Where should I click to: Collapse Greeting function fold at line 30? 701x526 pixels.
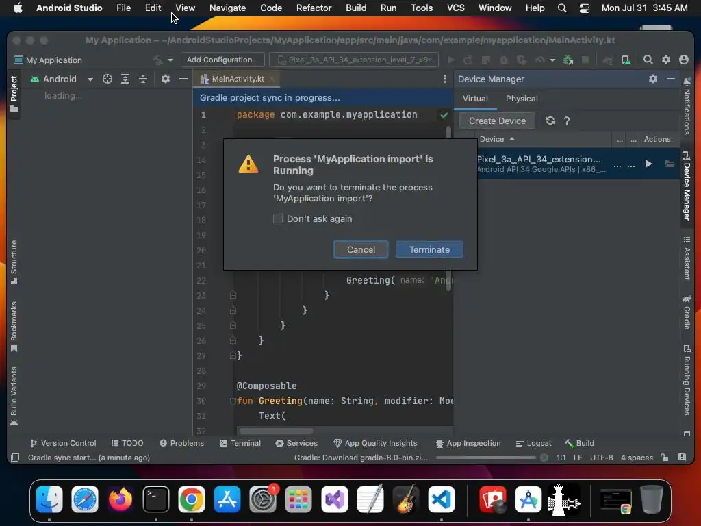point(233,401)
